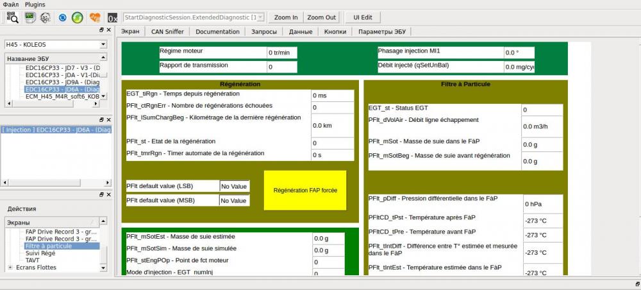The image size is (641, 290).
Task: Click the EGT_tiRgn 0 ms value
Action: pyautogui.click(x=332, y=96)
